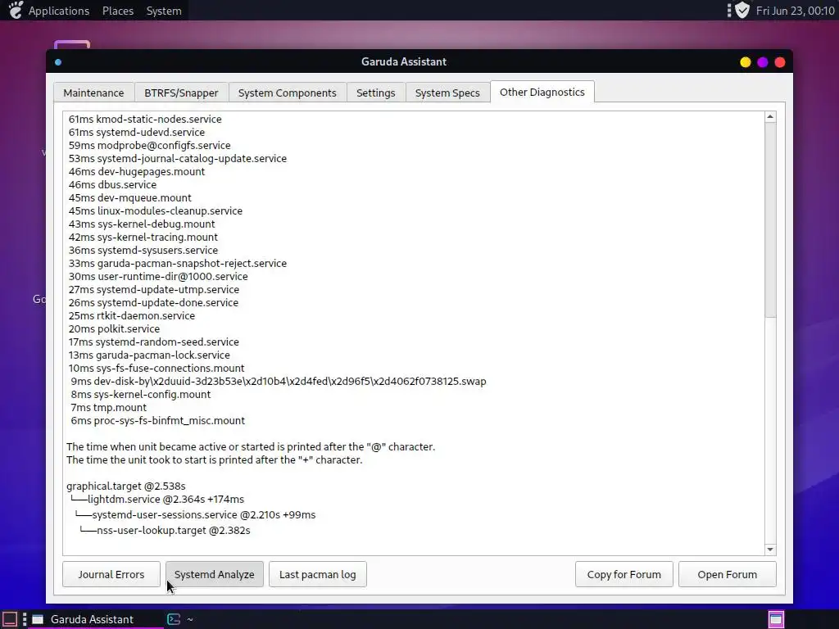This screenshot has height=629, width=839.
Task: Open the Places menu
Action: (x=118, y=11)
